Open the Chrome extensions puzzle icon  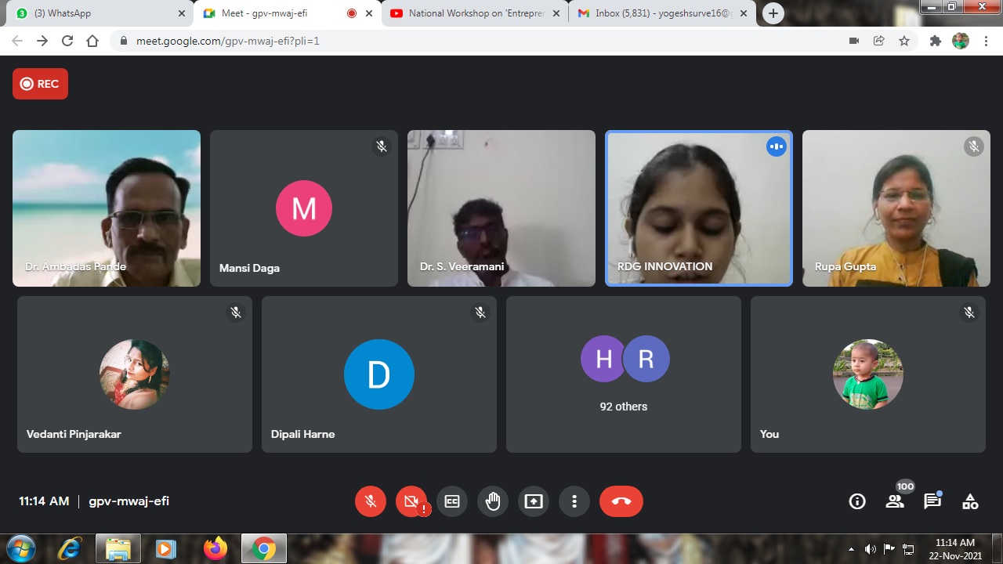pyautogui.click(x=935, y=41)
